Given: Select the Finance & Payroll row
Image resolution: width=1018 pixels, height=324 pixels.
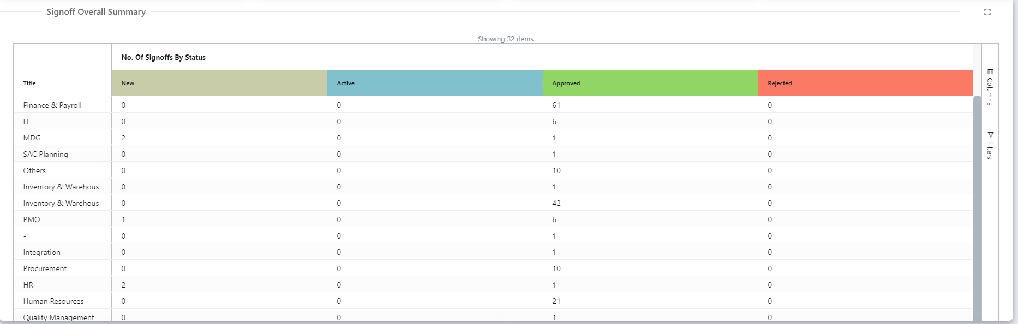Looking at the screenshot, I should click(493, 105).
